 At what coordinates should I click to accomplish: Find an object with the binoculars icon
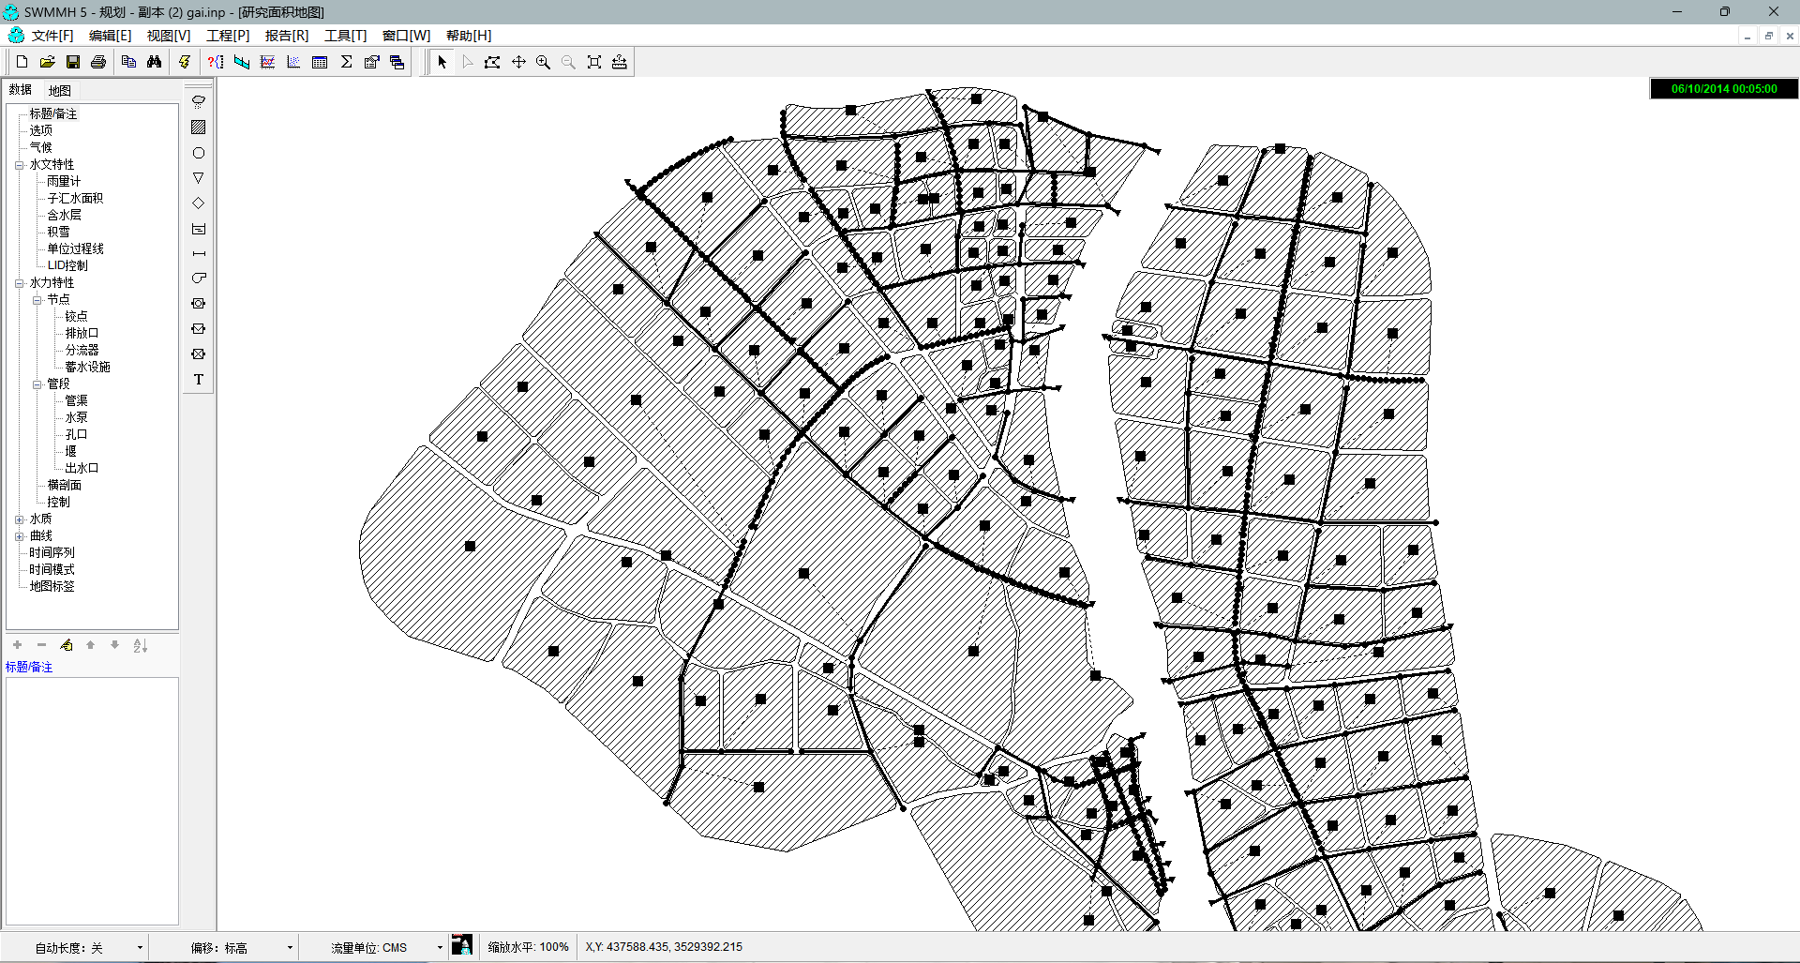[x=155, y=62]
